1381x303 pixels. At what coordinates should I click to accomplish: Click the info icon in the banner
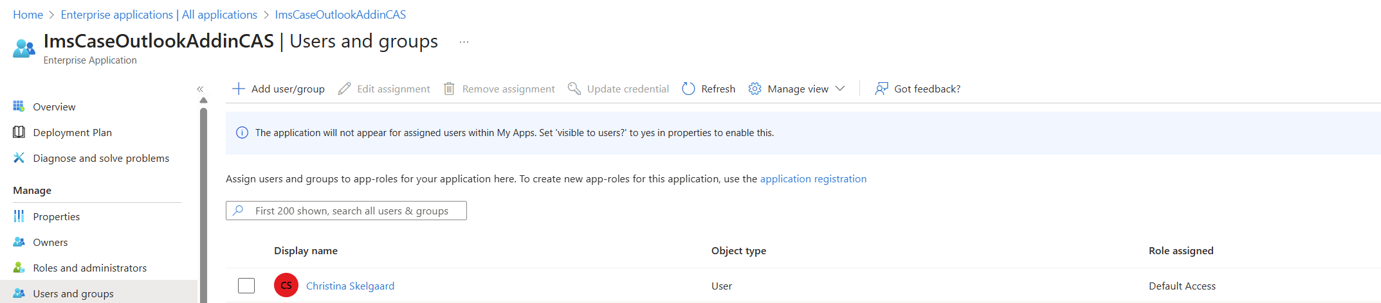tap(242, 133)
